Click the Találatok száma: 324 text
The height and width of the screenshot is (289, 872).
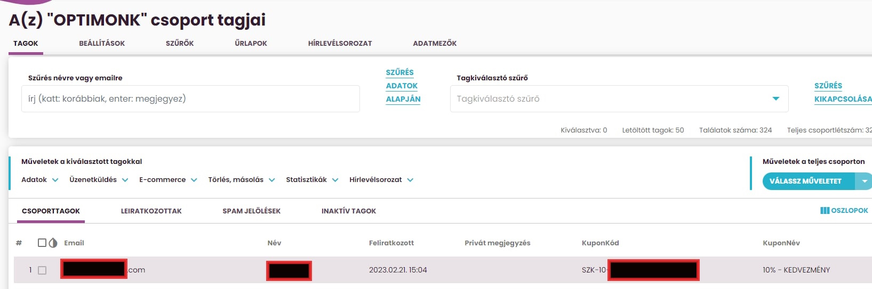735,130
